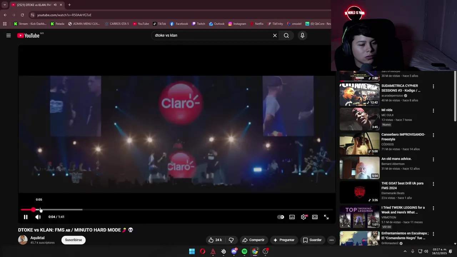This screenshot has height=257, width=457.
Task: Open THE GOAT beat Drill Uk thumbnail
Action: 360,192
